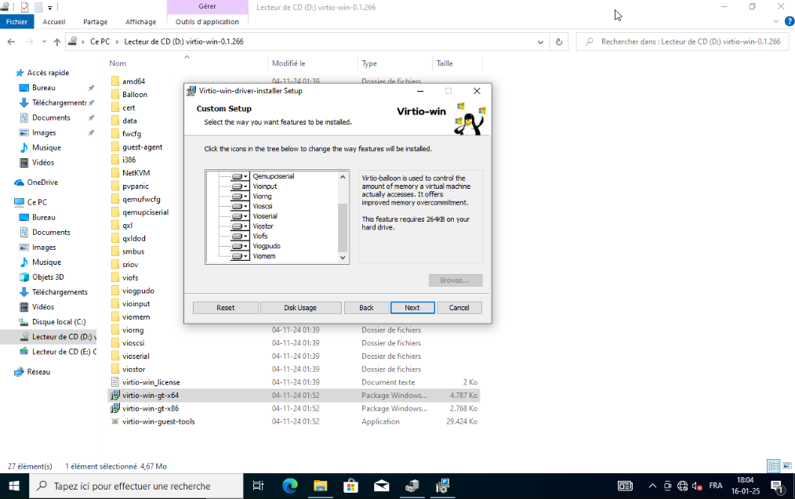The image size is (795, 499).
Task: Open feature dropdown for Viostor
Action: pyautogui.click(x=240, y=226)
